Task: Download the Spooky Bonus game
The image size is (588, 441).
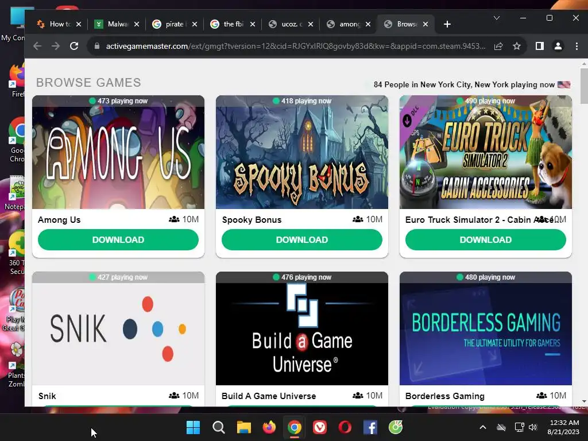Action: pyautogui.click(x=302, y=239)
